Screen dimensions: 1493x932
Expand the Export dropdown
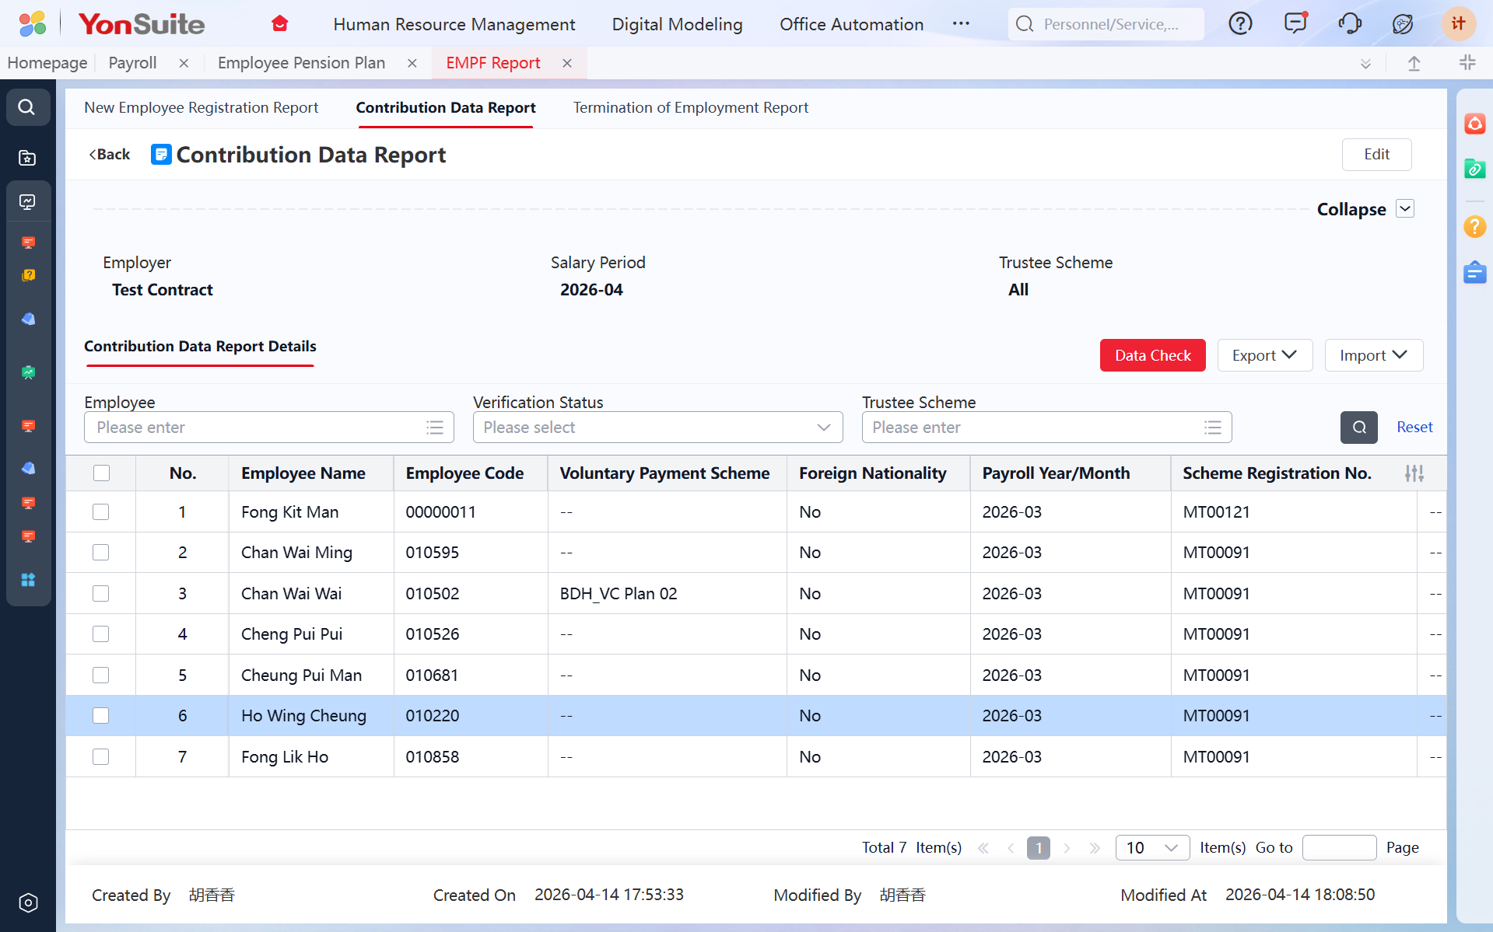pyautogui.click(x=1264, y=355)
